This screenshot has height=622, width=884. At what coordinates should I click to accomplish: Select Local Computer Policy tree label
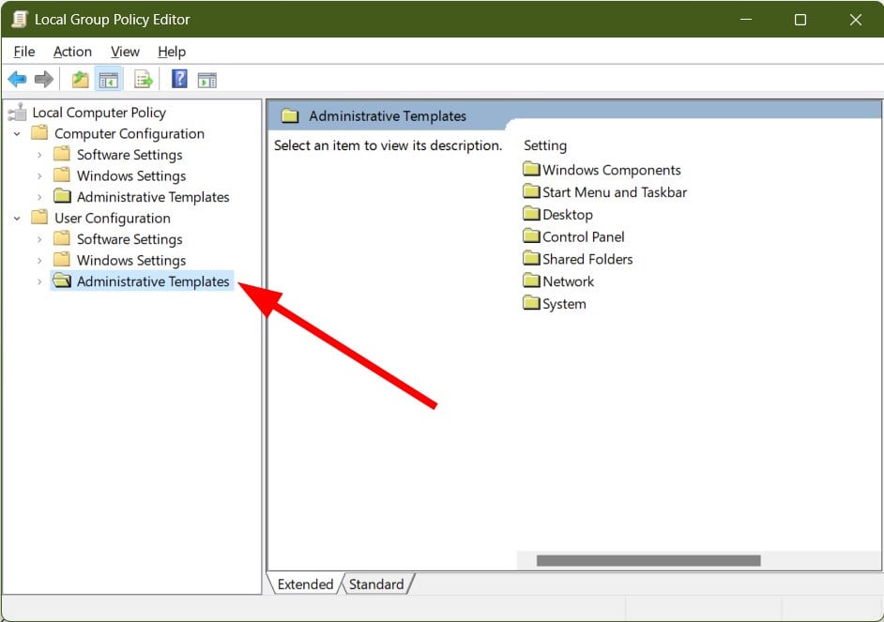99,113
